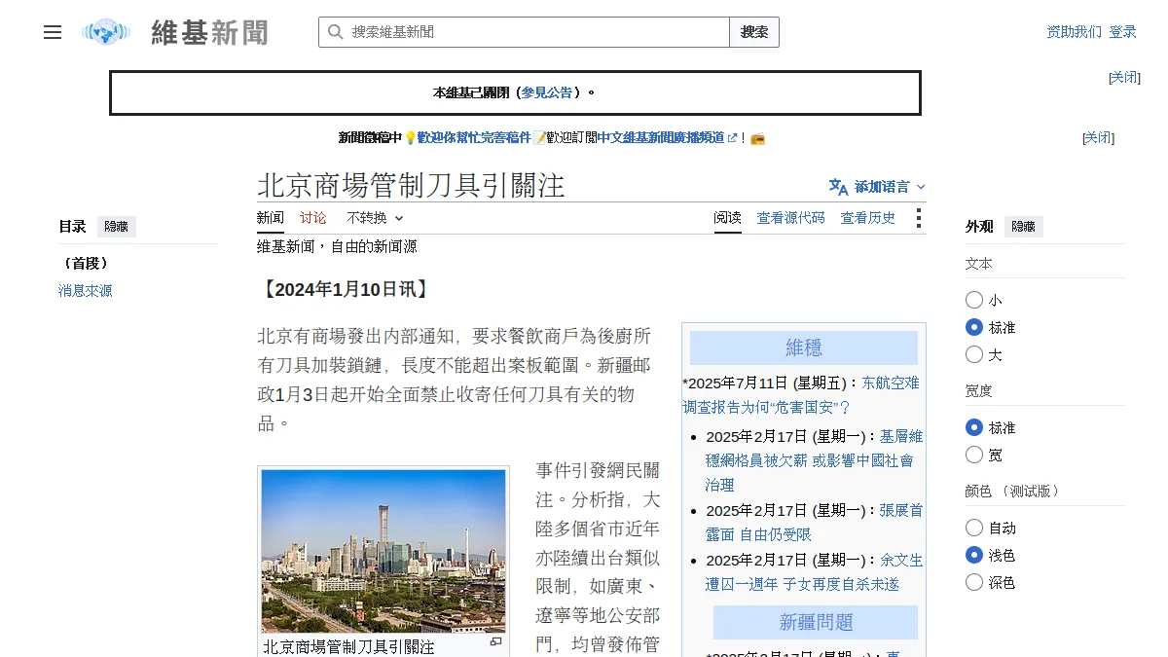Click the 文本 section label
1168x657 pixels.
(979, 263)
